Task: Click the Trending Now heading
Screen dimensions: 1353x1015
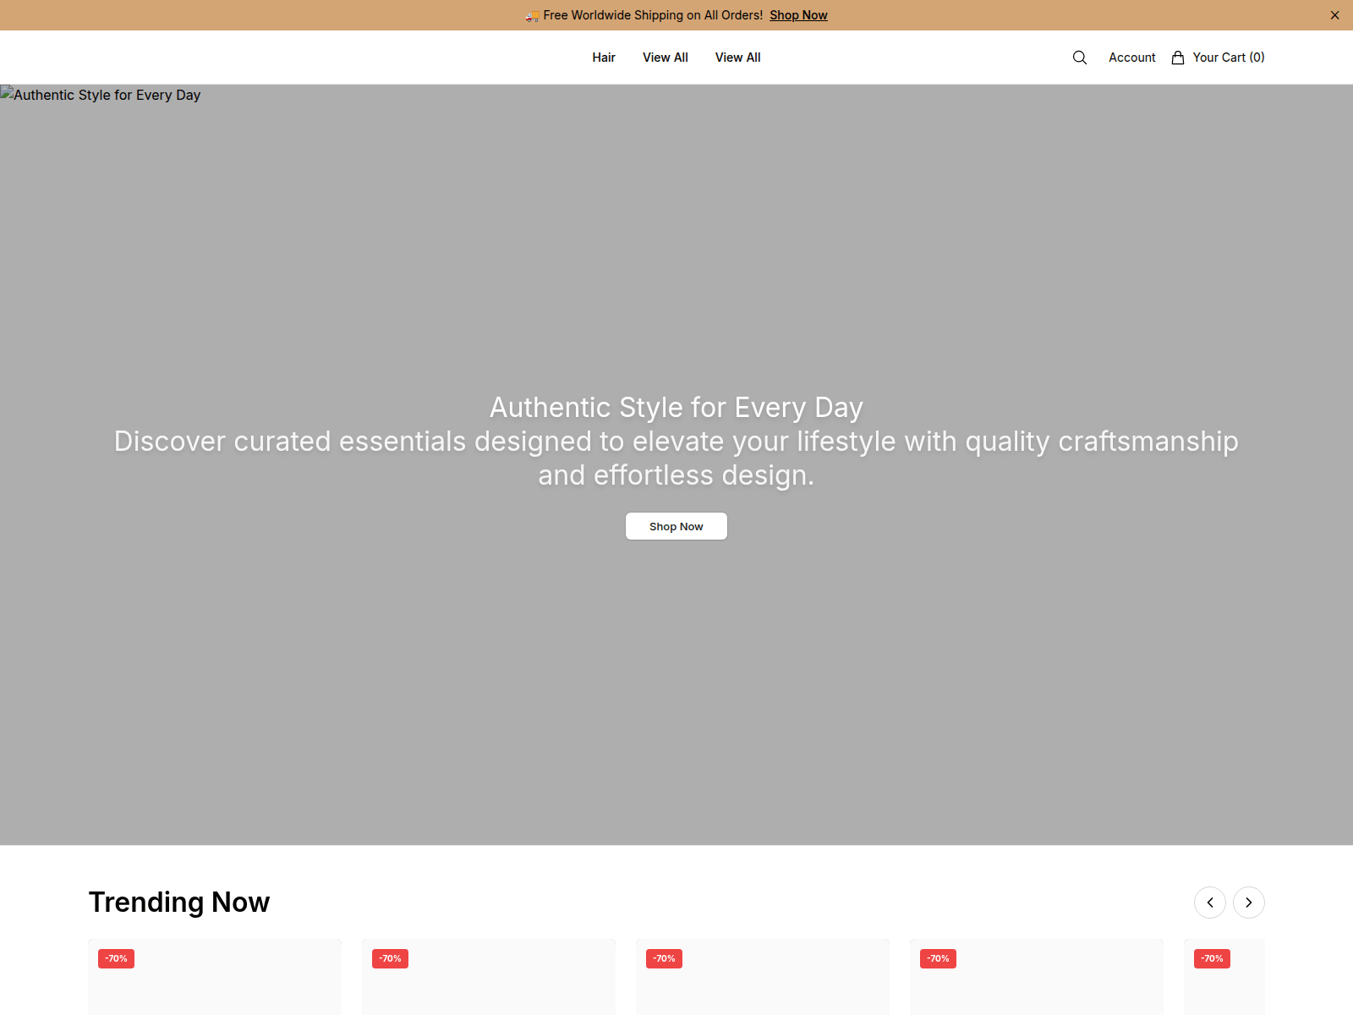Action: tap(179, 903)
